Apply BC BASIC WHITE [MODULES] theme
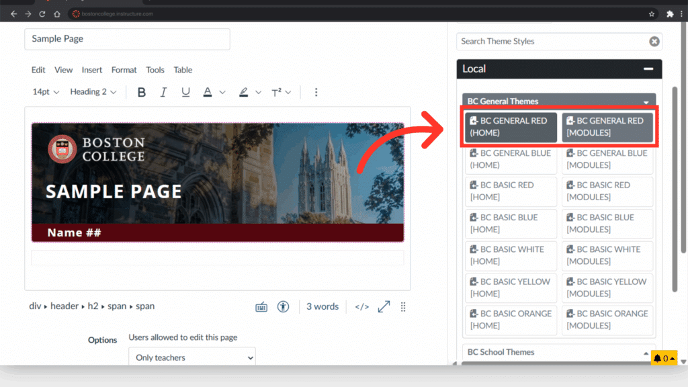The width and height of the screenshot is (688, 387). [607, 256]
